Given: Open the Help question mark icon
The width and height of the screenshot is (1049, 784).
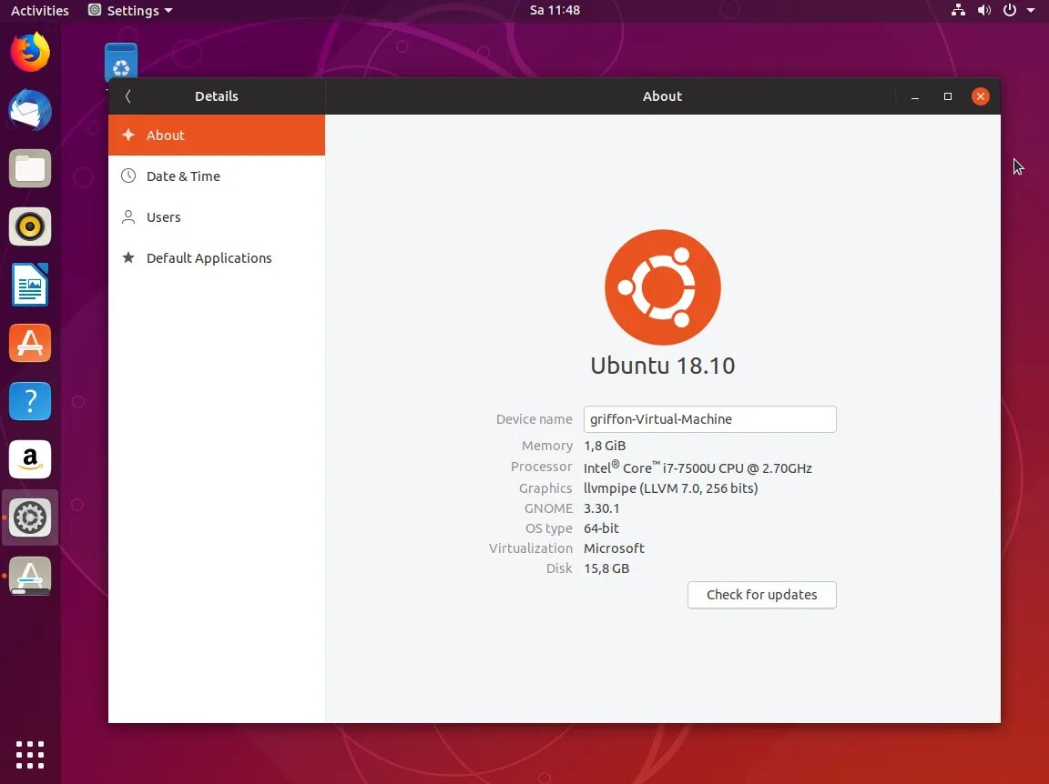Looking at the screenshot, I should tap(30, 401).
